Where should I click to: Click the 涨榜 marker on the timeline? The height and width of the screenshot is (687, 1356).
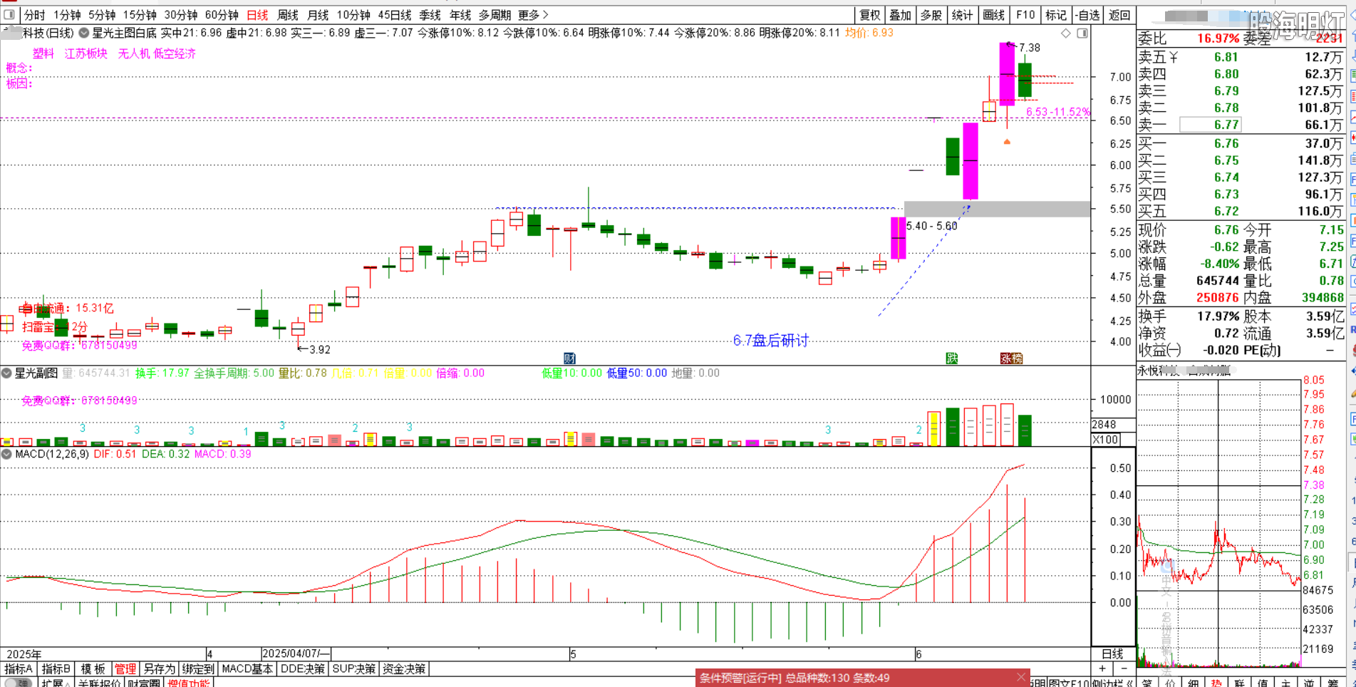point(1011,358)
